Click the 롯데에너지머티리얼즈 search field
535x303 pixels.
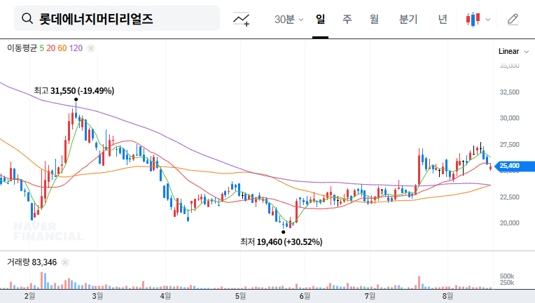coord(117,18)
